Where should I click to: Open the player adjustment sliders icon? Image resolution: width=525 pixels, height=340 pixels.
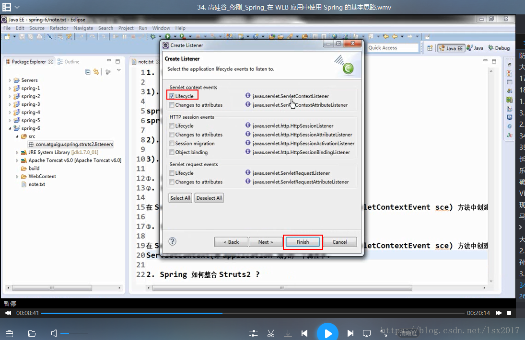click(254, 333)
